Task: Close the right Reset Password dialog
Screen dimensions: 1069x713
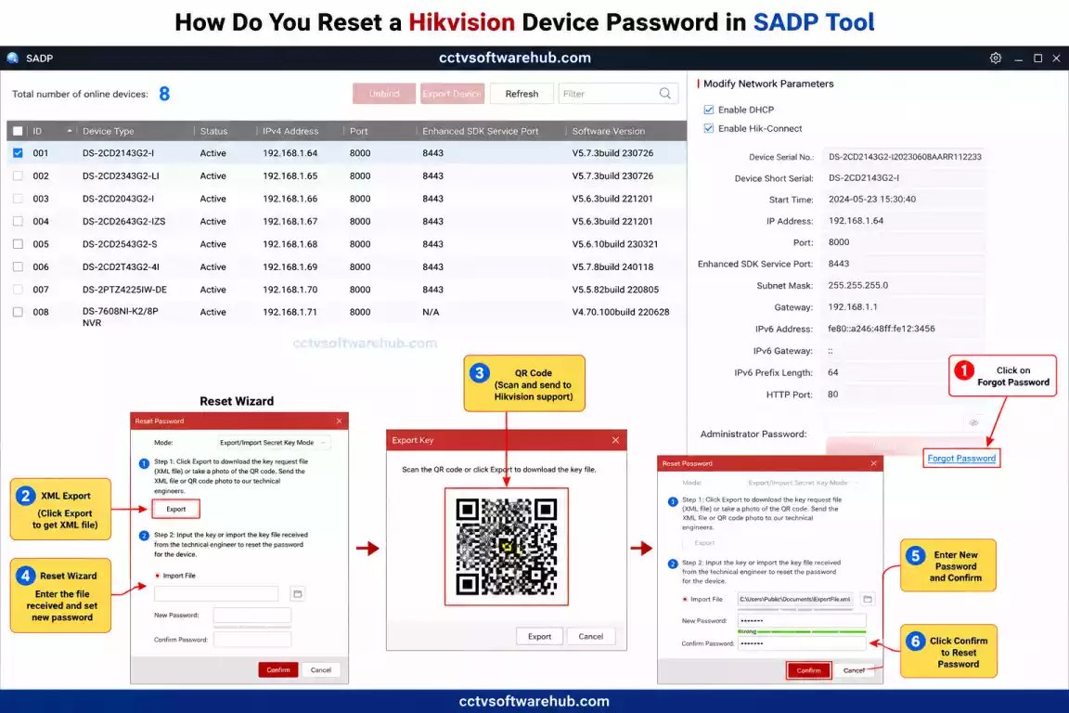Action: click(x=873, y=463)
